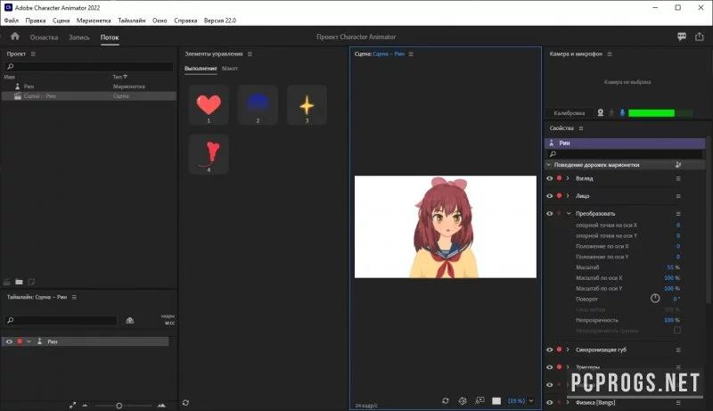This screenshot has height=411, width=713.
Task: Expand the Рин track chevron in timeline
Action: point(29,341)
